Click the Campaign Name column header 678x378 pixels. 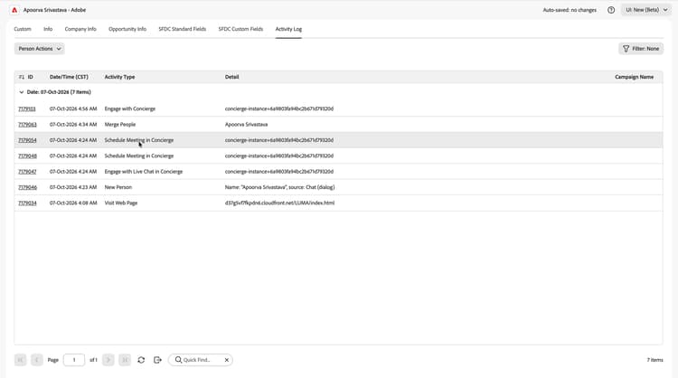click(635, 77)
